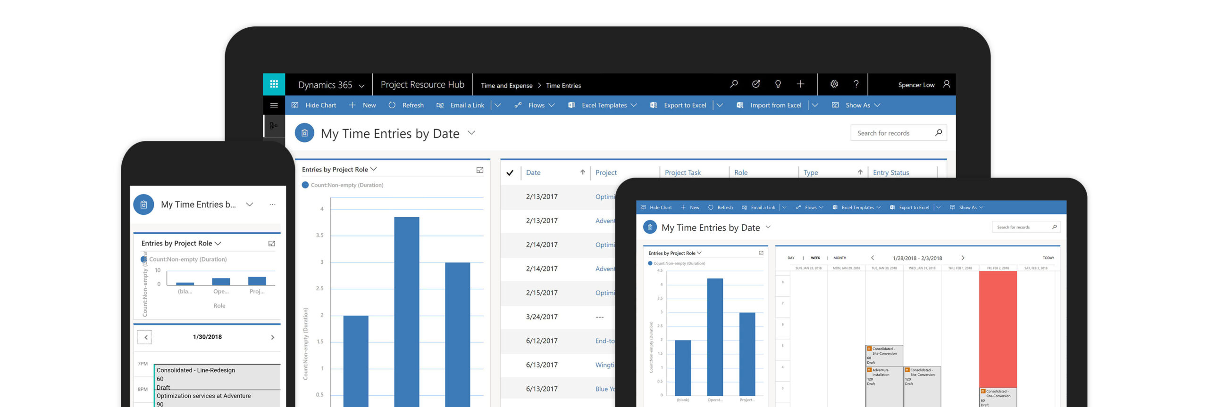Expand chart icon in main Entries by Project Role

[x=480, y=170]
